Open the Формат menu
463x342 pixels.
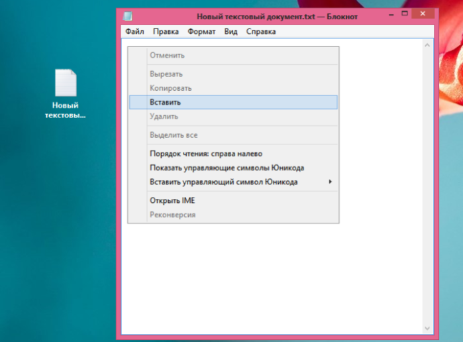click(x=201, y=31)
